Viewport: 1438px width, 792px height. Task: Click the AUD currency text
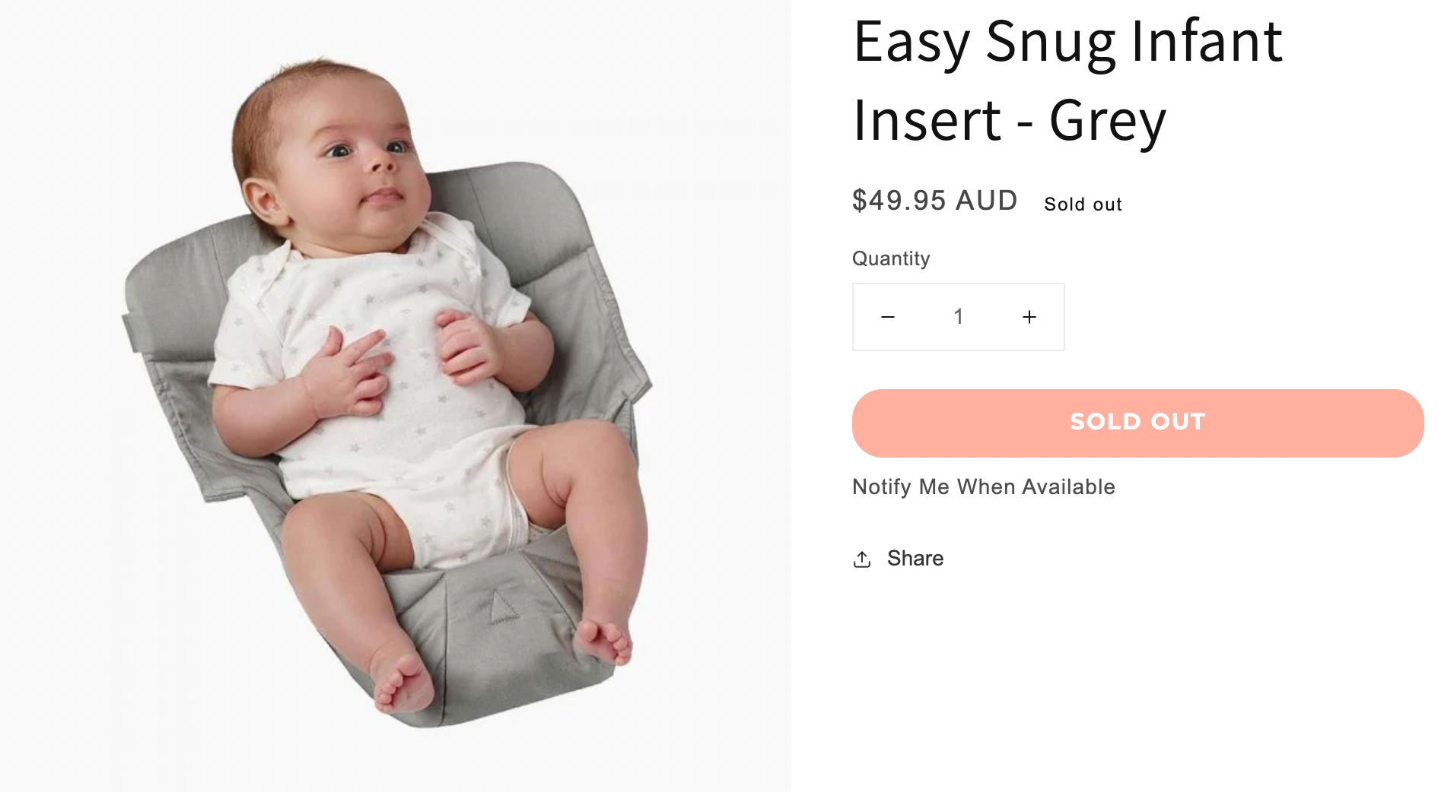click(986, 201)
